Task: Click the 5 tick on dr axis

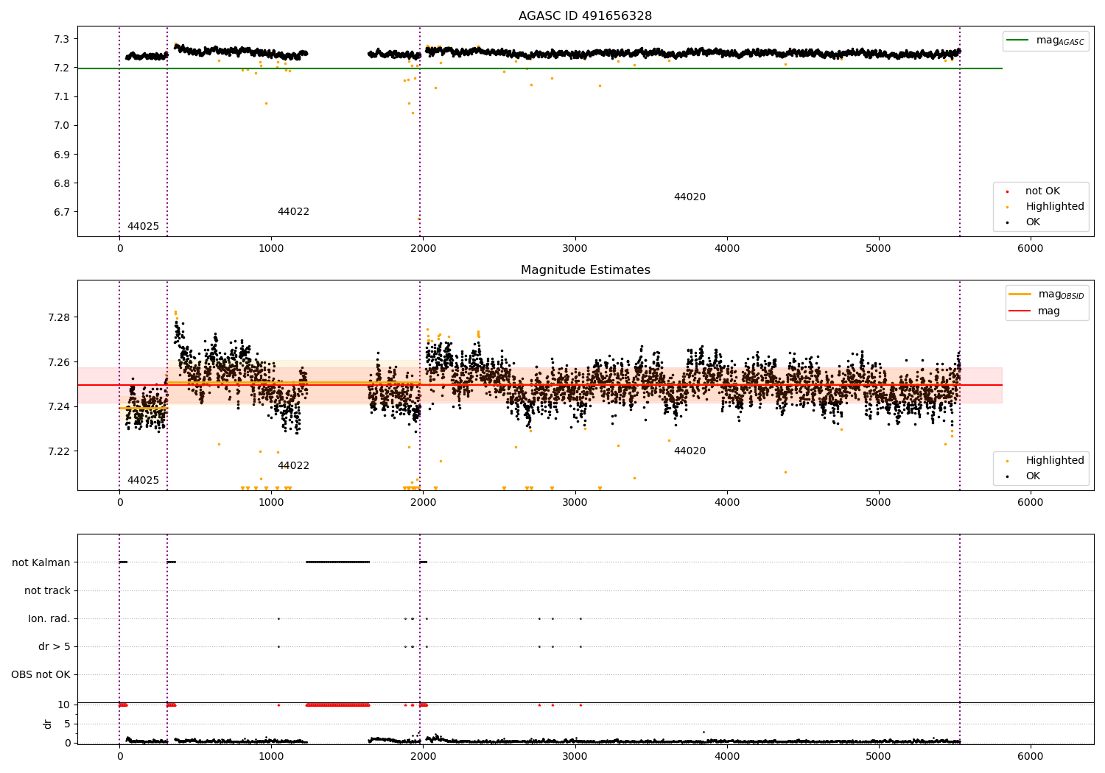Action: point(67,724)
